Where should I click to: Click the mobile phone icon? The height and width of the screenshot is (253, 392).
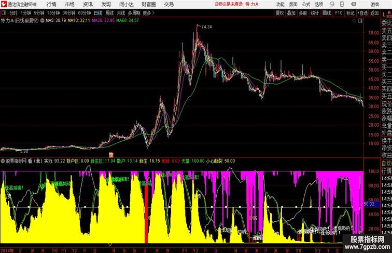click(342, 4)
